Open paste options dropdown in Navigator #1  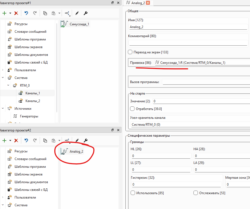click(59, 13)
